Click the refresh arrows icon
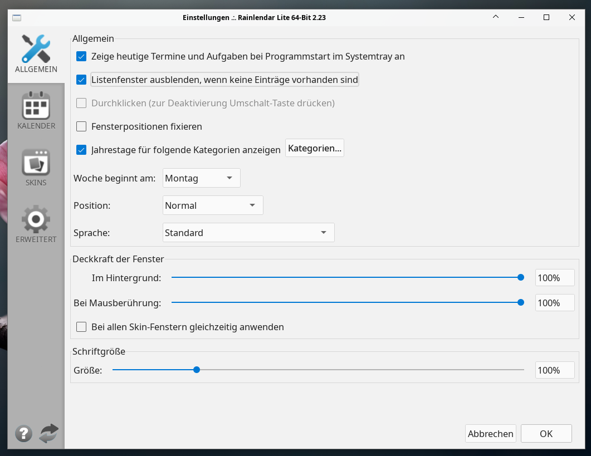591x456 pixels. click(x=48, y=433)
